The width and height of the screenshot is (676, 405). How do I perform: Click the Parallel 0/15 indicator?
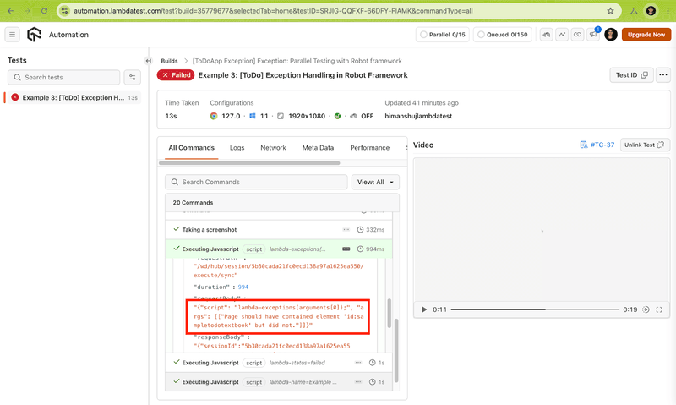point(442,35)
